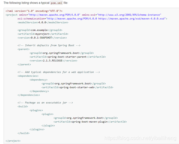Image resolution: width=179 pixels, height=144 pixels.
Task: Click the comment Inherit defaults from Spring Boot
Action: coord(49,45)
